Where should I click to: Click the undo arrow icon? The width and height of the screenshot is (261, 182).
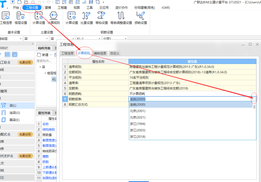pos(39,2)
